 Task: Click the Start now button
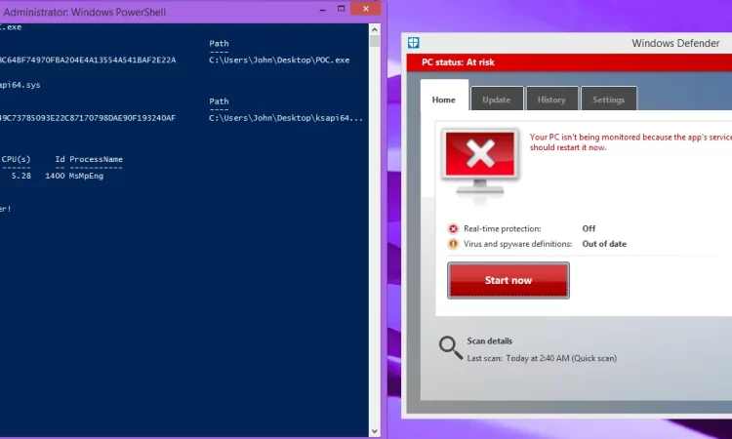tap(508, 280)
